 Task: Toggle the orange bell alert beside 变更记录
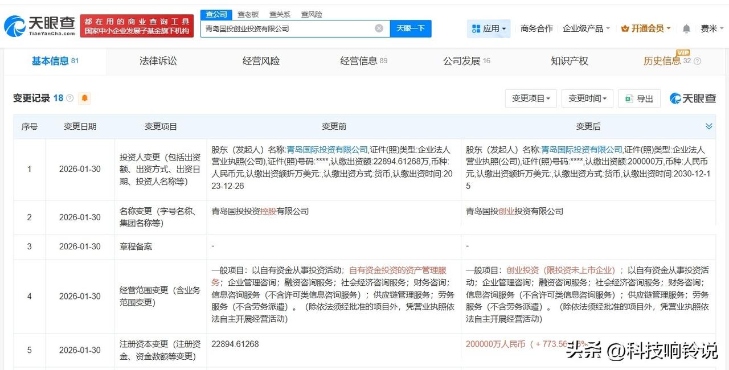click(x=84, y=98)
